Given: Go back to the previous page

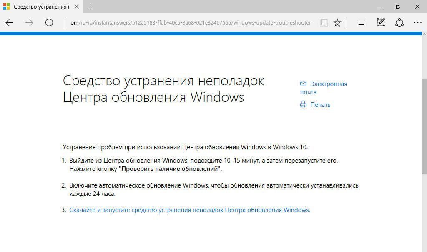Looking at the screenshot, I should [10, 23].
